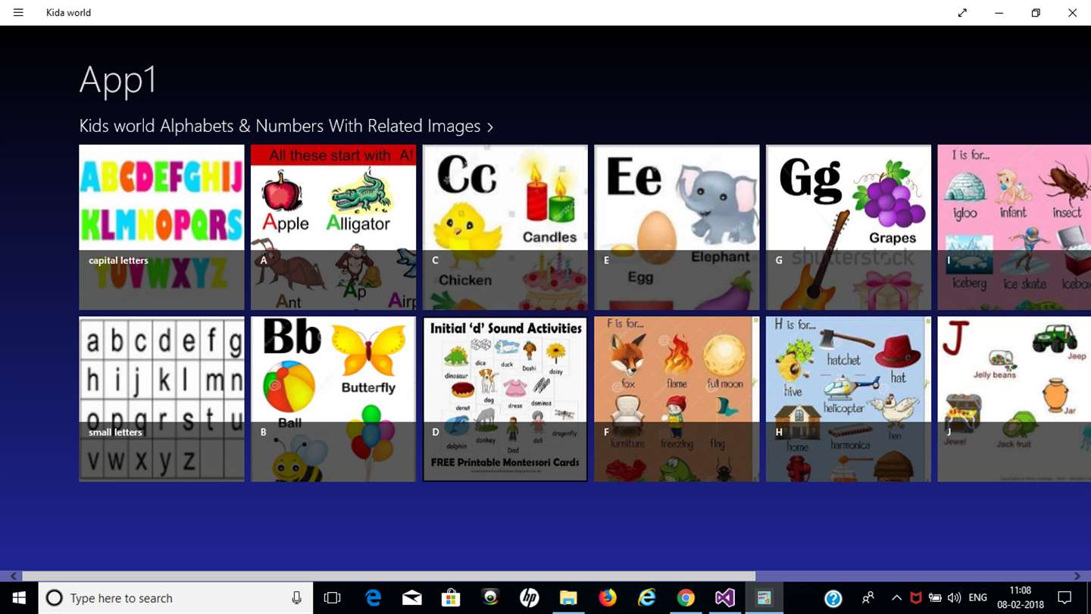
Task: Click the Type here to search box
Action: point(176,598)
